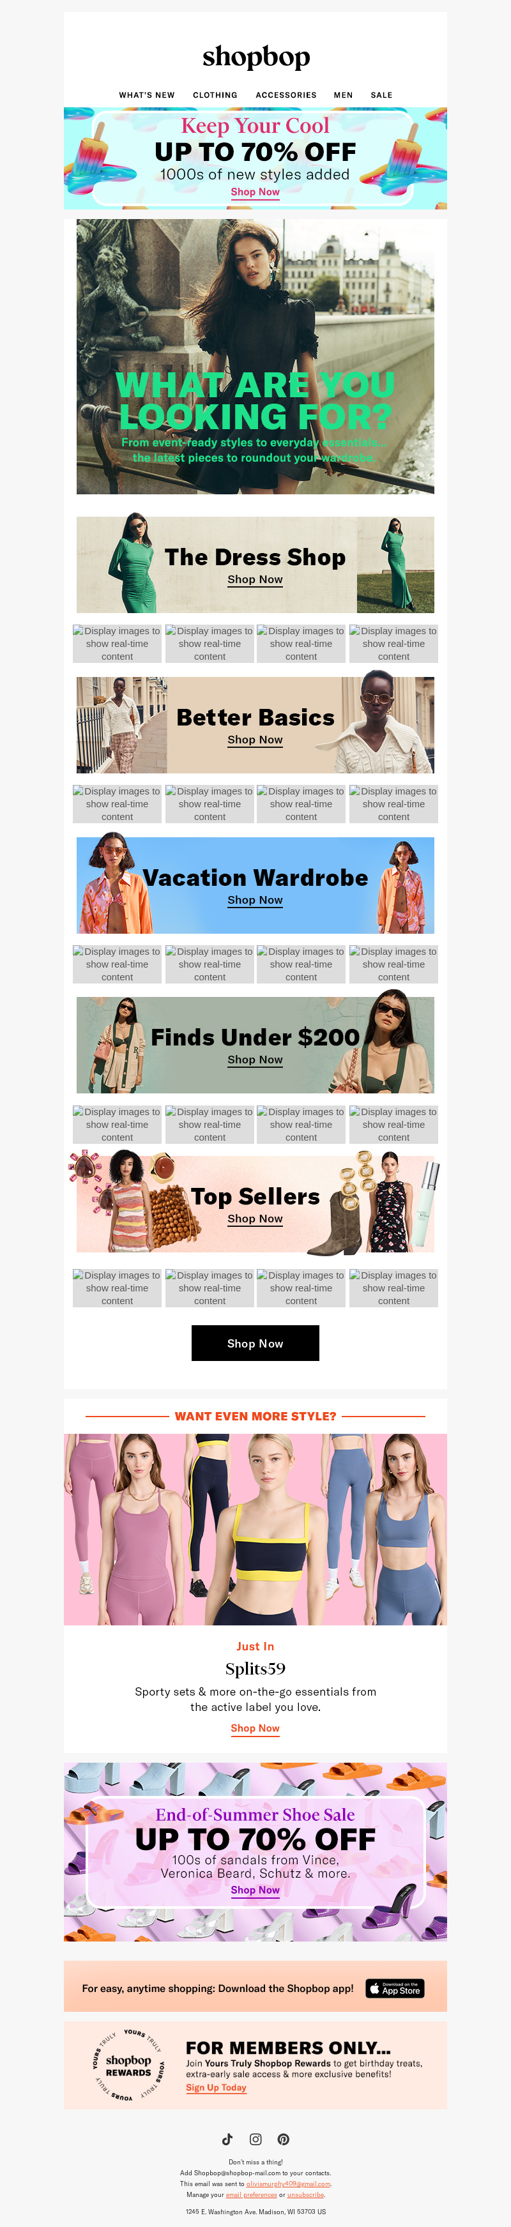Open the ACCESSORIES menu item
The width and height of the screenshot is (511, 2227).
pyautogui.click(x=286, y=95)
